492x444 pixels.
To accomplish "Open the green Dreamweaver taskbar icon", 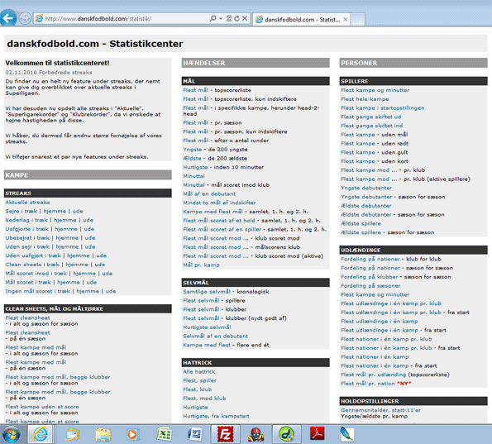I will click(286, 435).
